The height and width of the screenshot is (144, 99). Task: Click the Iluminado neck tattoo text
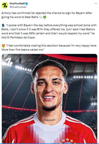pos(50,120)
